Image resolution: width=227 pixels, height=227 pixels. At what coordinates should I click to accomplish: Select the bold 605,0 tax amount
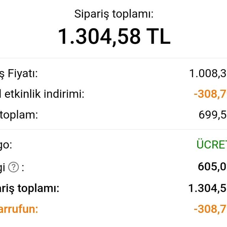[x=212, y=167]
